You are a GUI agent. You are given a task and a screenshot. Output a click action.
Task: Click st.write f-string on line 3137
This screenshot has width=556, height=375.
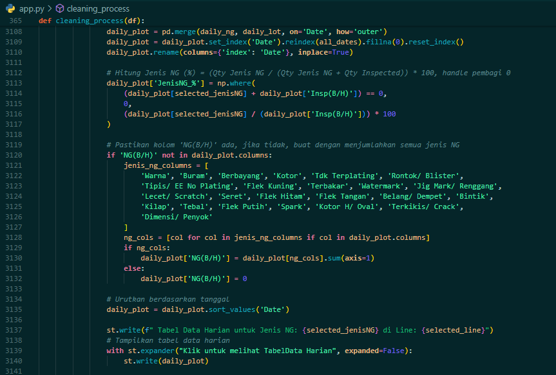(300, 330)
